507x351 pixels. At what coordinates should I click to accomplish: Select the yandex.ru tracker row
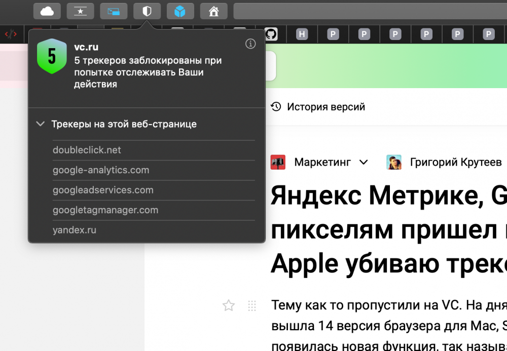coord(154,230)
